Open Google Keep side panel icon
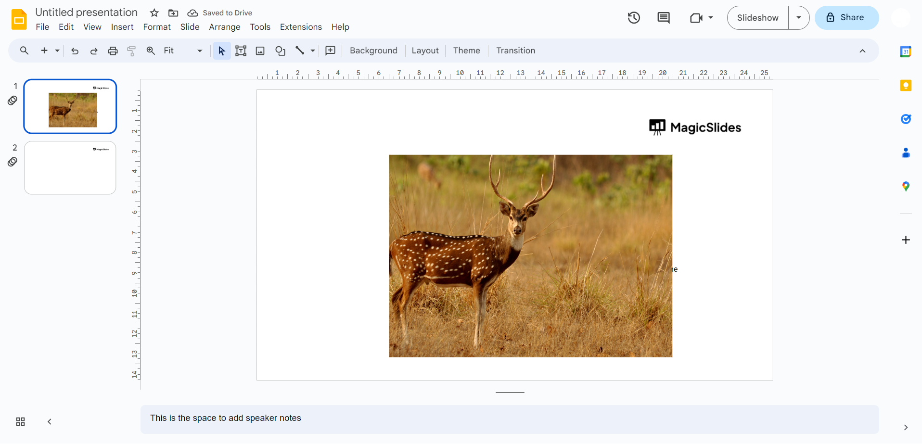This screenshot has width=922, height=444. click(x=906, y=86)
